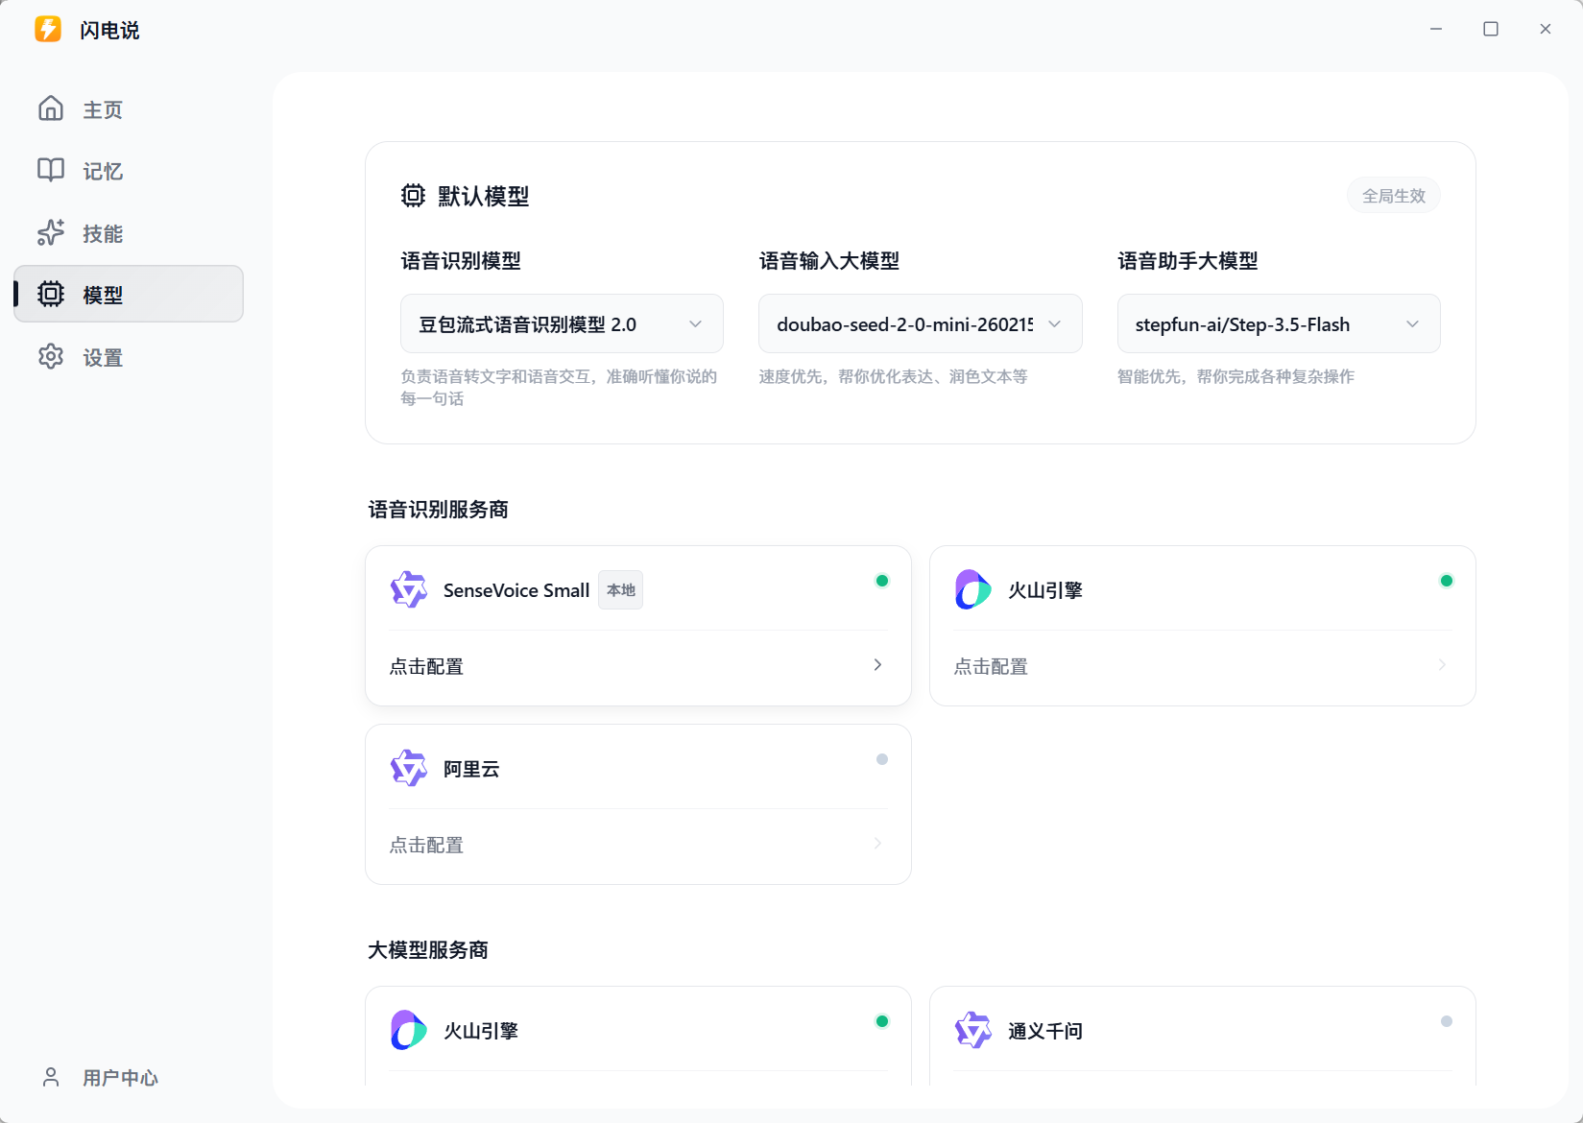1583x1123 pixels.
Task: Click the book icon beside 记忆
Action: tap(51, 170)
